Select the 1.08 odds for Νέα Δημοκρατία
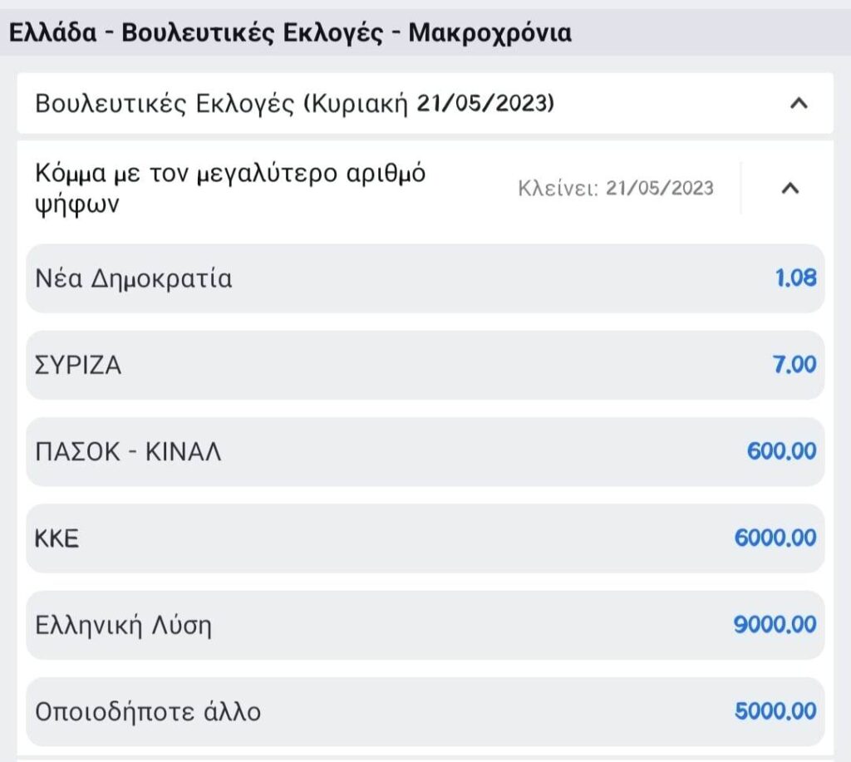 (x=795, y=278)
